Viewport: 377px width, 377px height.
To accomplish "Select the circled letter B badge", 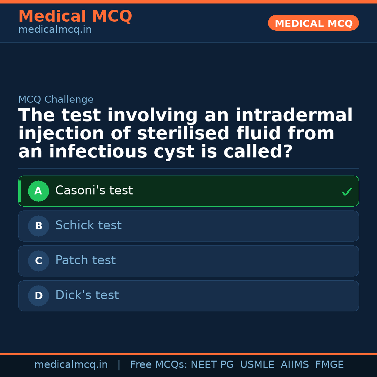I will (38, 226).
